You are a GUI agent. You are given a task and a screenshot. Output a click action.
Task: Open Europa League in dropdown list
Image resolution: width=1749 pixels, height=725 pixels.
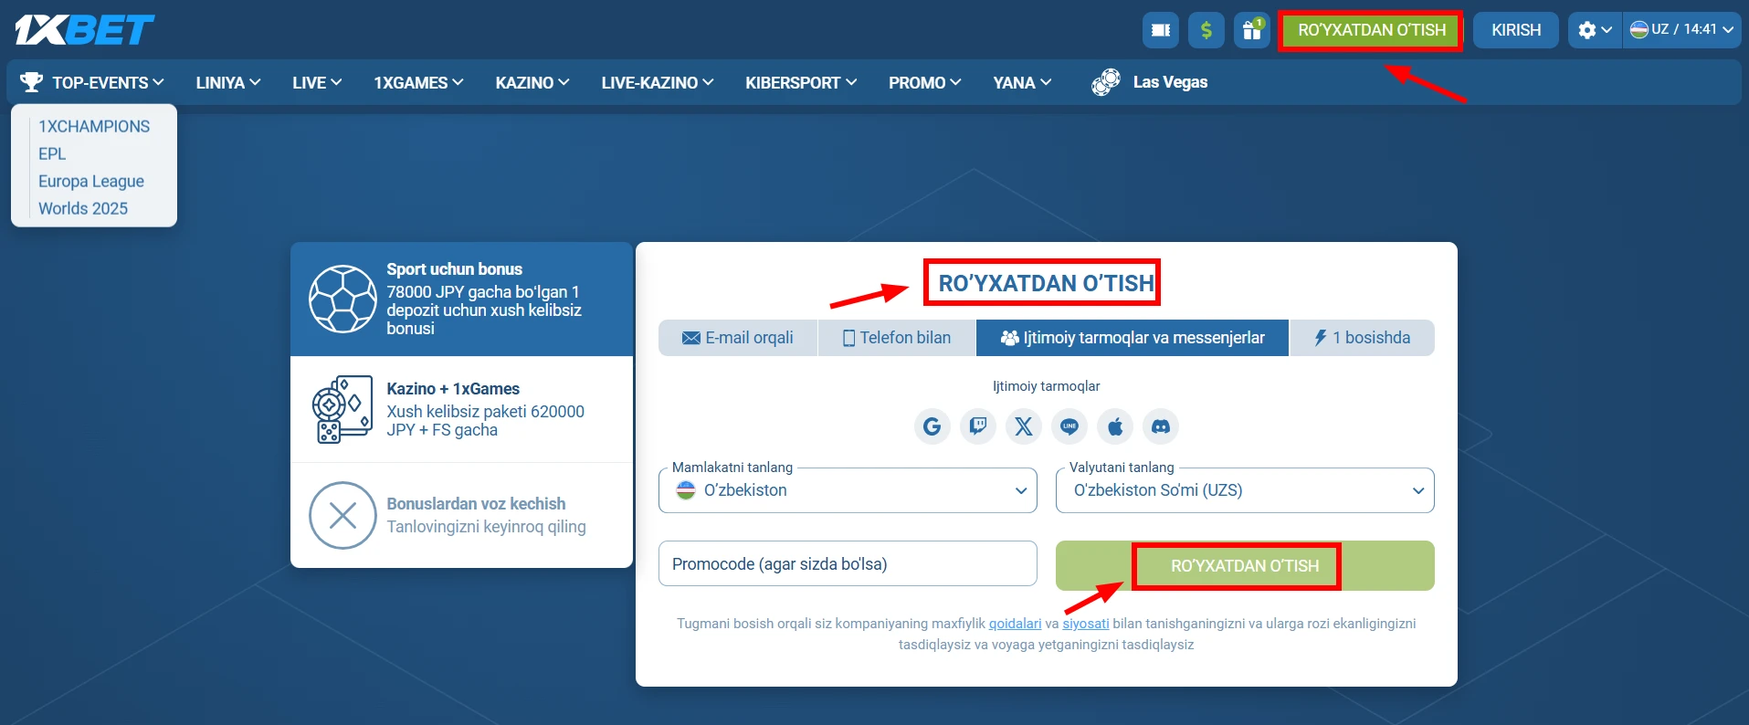point(91,182)
